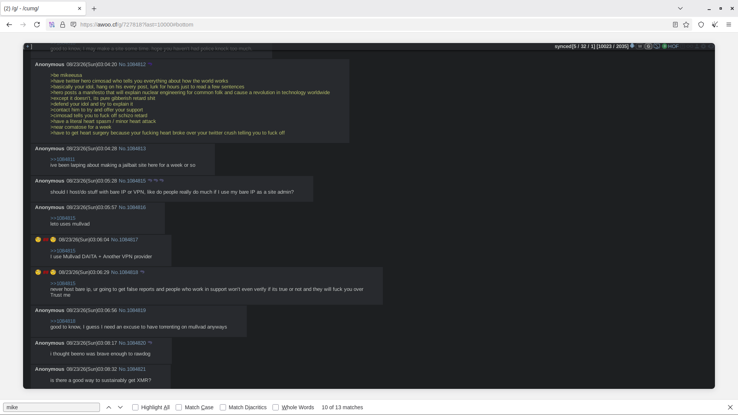Jump to next find match arrow
Viewport: 738px width, 415px height.
(120, 407)
